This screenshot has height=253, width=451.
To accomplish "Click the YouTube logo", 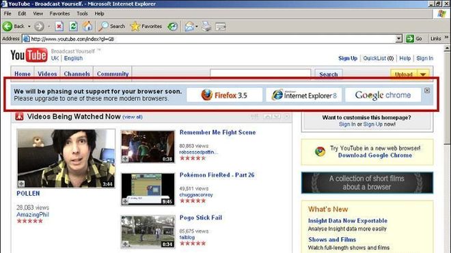I will coord(29,55).
